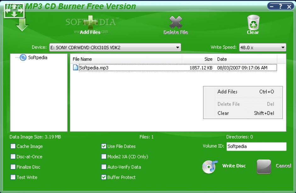296x193 pixels.
Task: Click the Clear label under the bin
Action: click(x=253, y=32)
